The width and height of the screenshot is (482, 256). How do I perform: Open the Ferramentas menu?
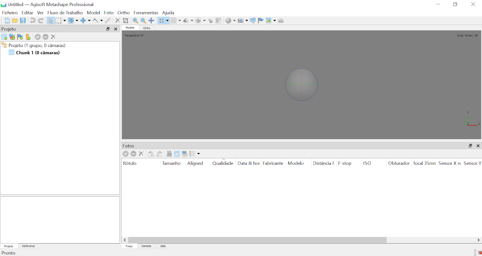[146, 13]
